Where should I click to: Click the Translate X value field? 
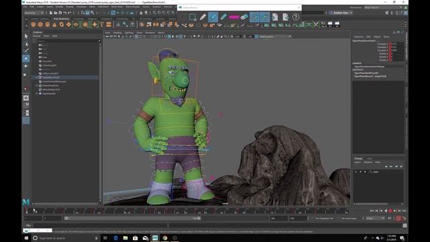click(x=397, y=44)
